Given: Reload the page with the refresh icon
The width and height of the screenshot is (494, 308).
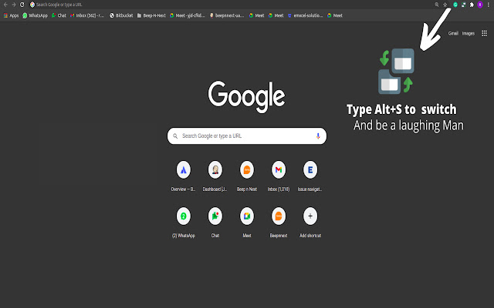Looking at the screenshot, I should (x=22, y=5).
